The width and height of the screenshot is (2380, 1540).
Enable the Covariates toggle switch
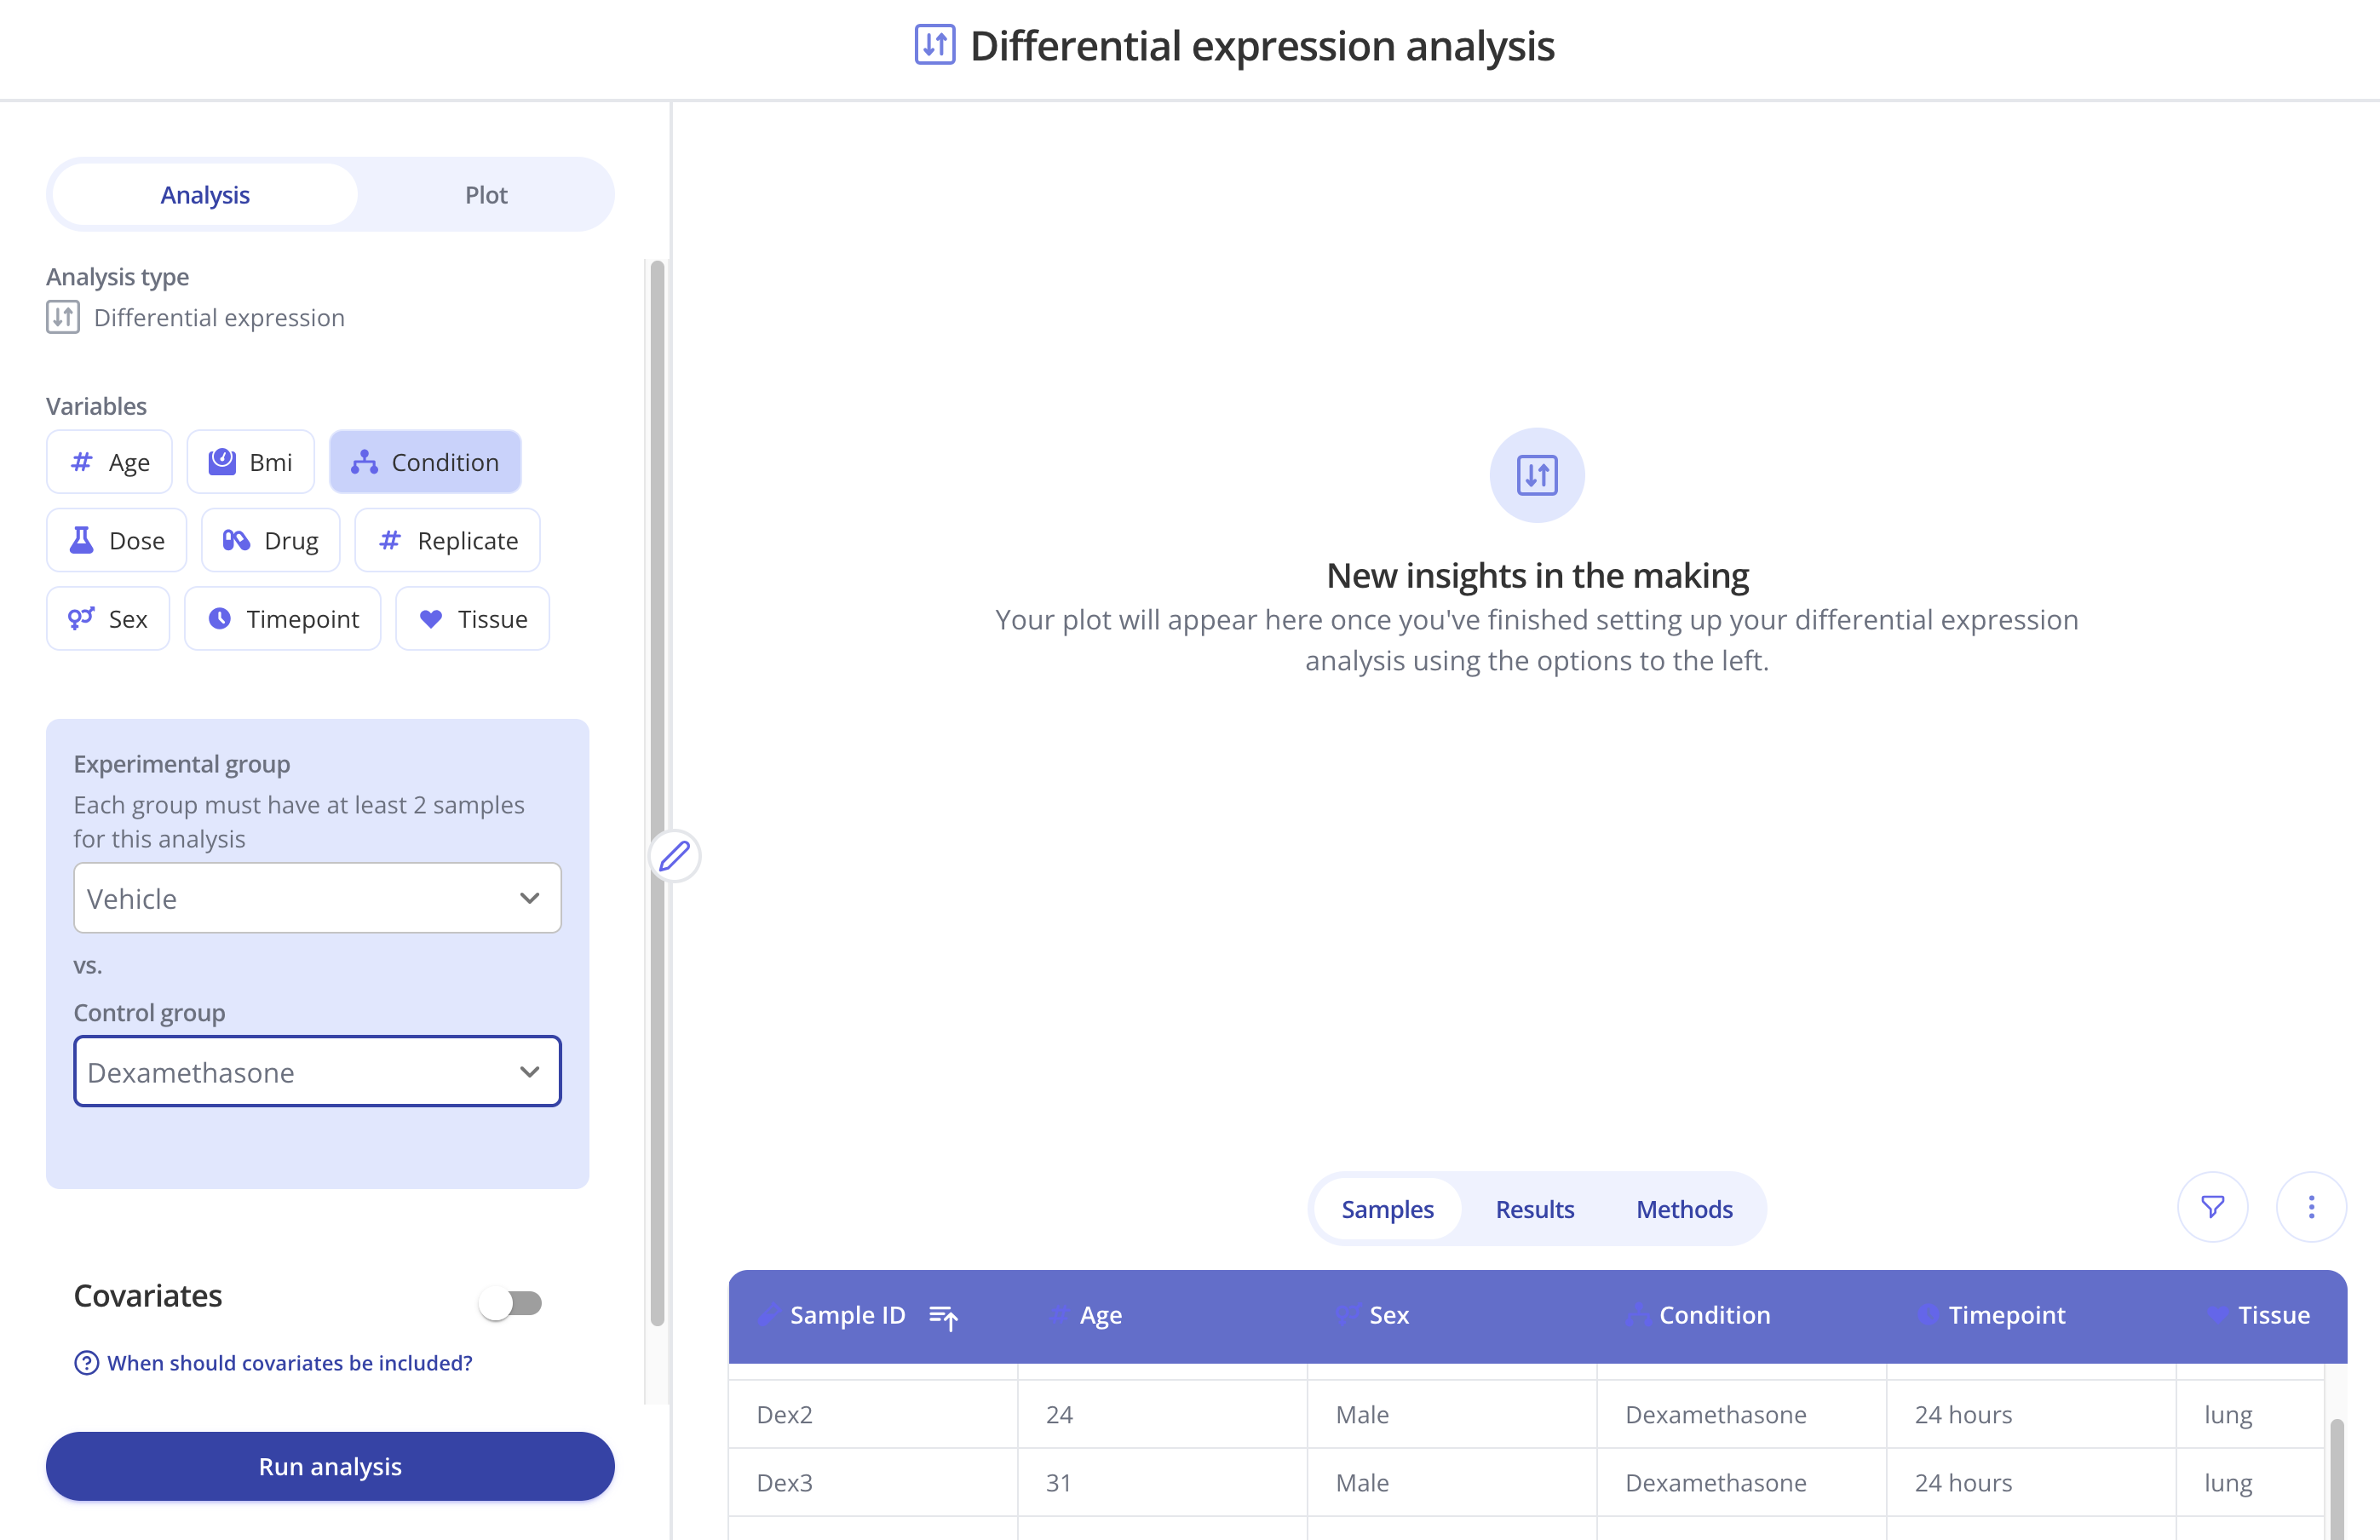pyautogui.click(x=510, y=1303)
